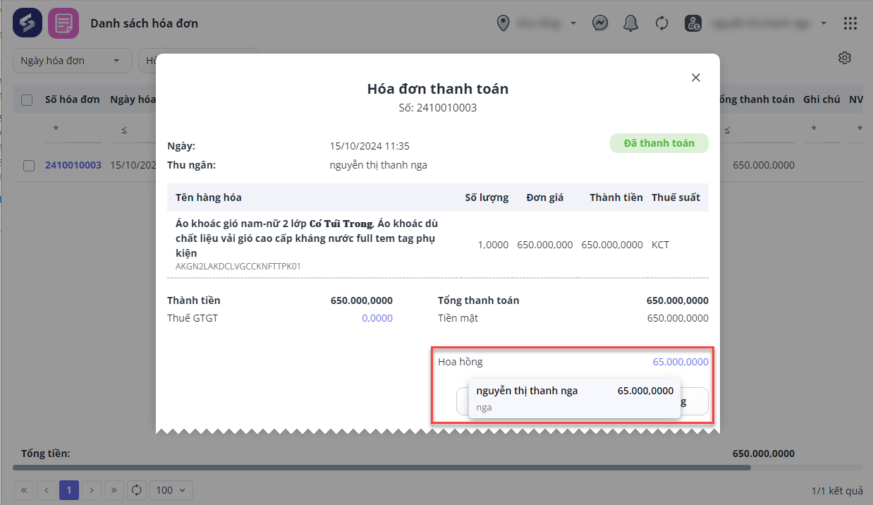This screenshot has height=505, width=873.
Task: Expand the user name dropdown arrow
Action: pos(824,23)
